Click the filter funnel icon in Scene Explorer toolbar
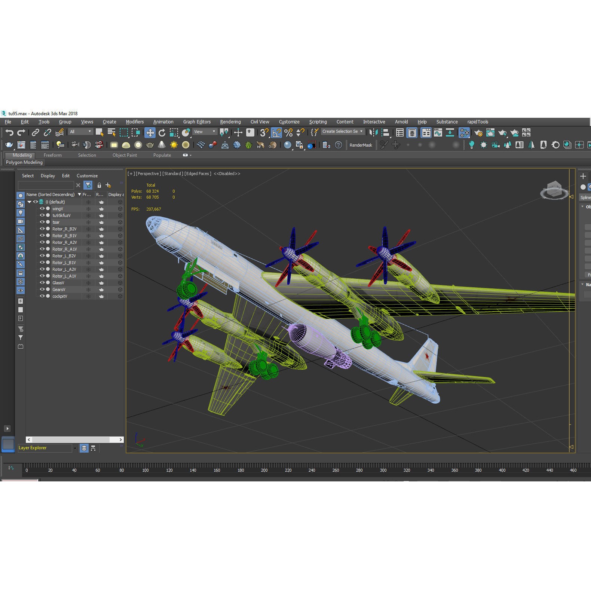Viewport: 591px width, 591px height. click(x=88, y=185)
